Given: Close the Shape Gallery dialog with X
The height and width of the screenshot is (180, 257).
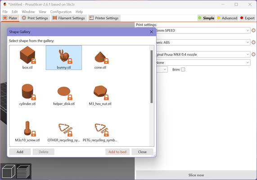Looking at the screenshot, I should coord(151,32).
